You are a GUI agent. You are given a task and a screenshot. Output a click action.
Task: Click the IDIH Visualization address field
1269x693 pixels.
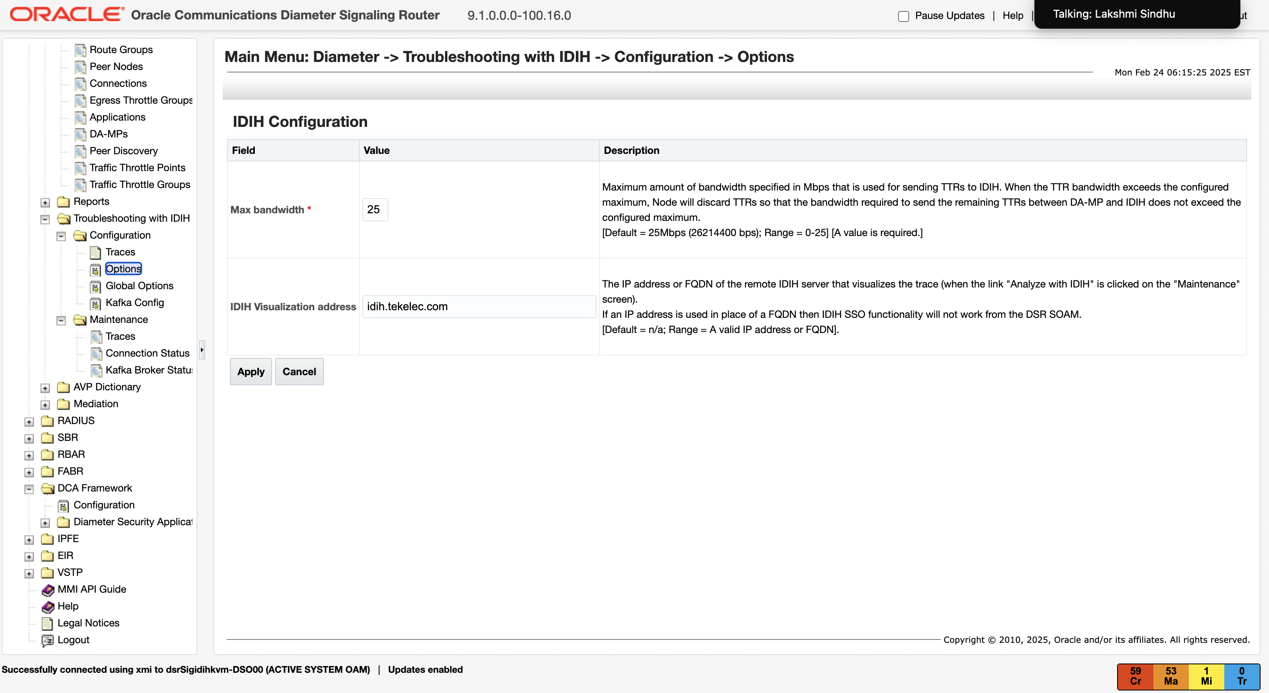(479, 306)
